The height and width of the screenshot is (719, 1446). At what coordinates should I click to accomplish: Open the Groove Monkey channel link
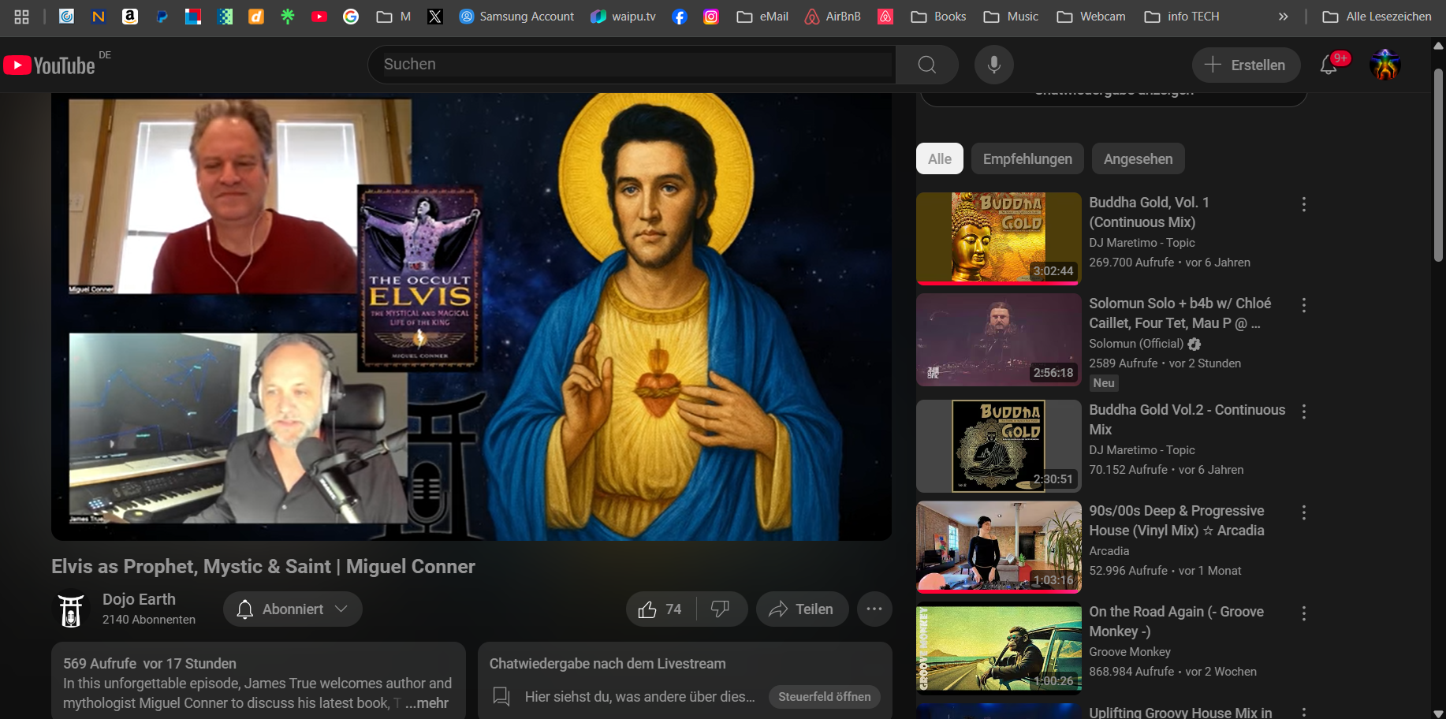[x=1130, y=652]
